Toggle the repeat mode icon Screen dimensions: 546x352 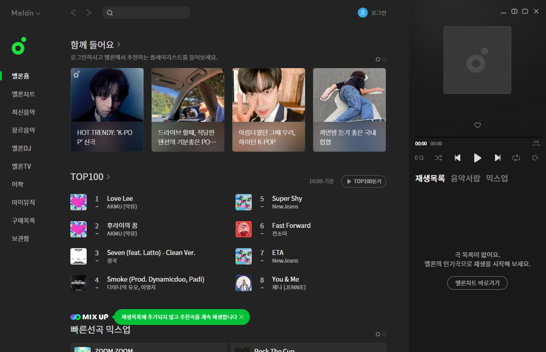click(x=517, y=157)
